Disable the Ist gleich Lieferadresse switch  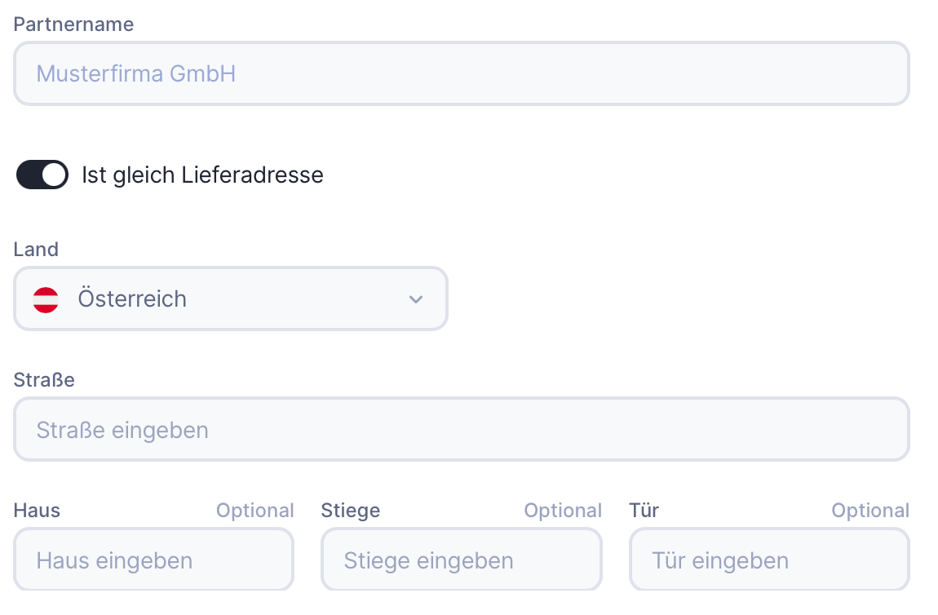pyautogui.click(x=42, y=175)
